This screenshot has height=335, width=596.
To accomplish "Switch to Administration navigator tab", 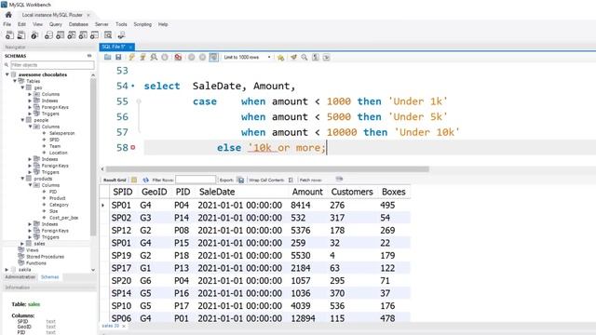I will (20, 277).
